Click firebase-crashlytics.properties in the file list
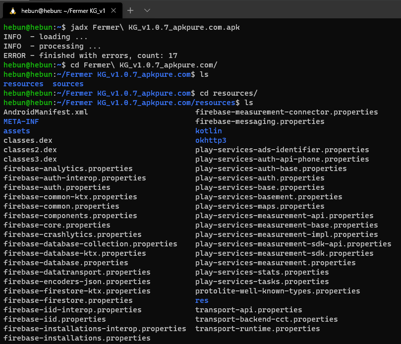Viewport: 401px width, 344px height. [x=72, y=234]
